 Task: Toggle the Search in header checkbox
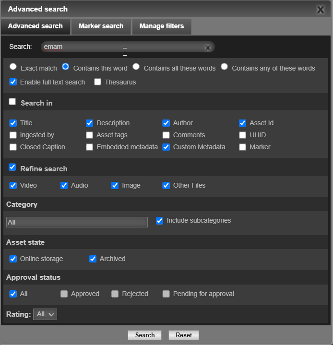pyautogui.click(x=12, y=102)
